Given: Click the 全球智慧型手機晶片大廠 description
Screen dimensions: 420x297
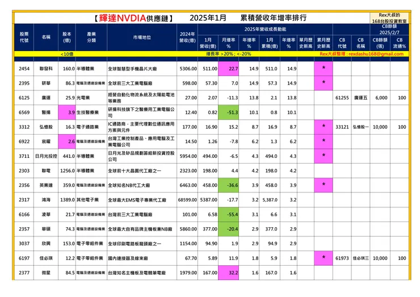Looking at the screenshot, I should [x=132, y=69].
